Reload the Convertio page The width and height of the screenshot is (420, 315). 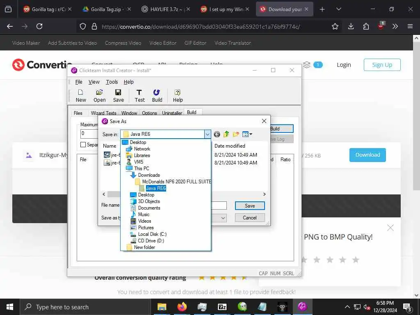pos(39,26)
